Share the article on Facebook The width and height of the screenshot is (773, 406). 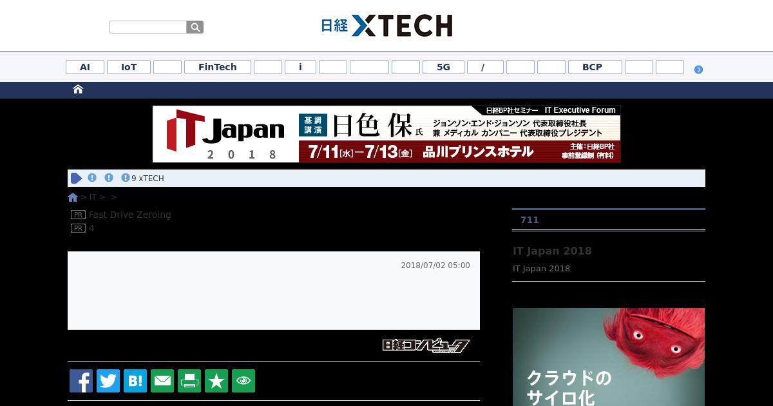81,381
